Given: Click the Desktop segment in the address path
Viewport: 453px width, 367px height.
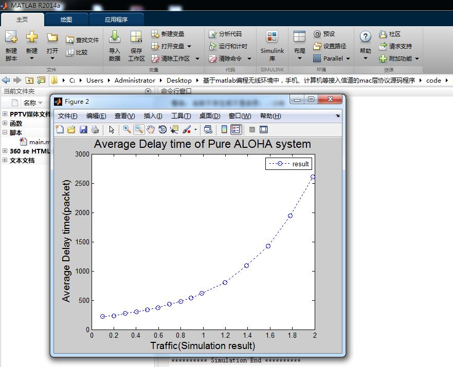Looking at the screenshot, I should click(179, 81).
